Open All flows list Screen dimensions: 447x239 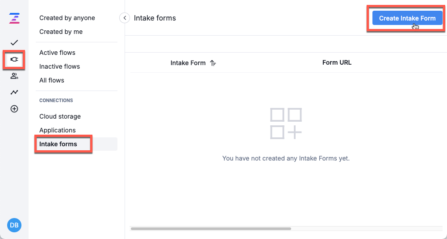click(x=52, y=80)
